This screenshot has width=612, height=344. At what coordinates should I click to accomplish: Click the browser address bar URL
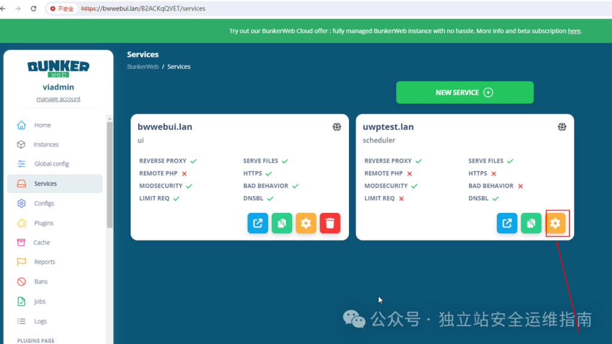(x=143, y=8)
